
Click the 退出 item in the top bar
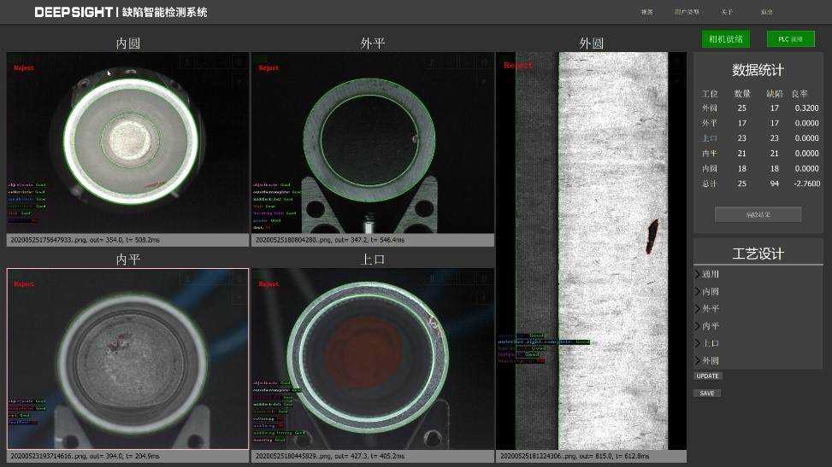[x=767, y=12]
